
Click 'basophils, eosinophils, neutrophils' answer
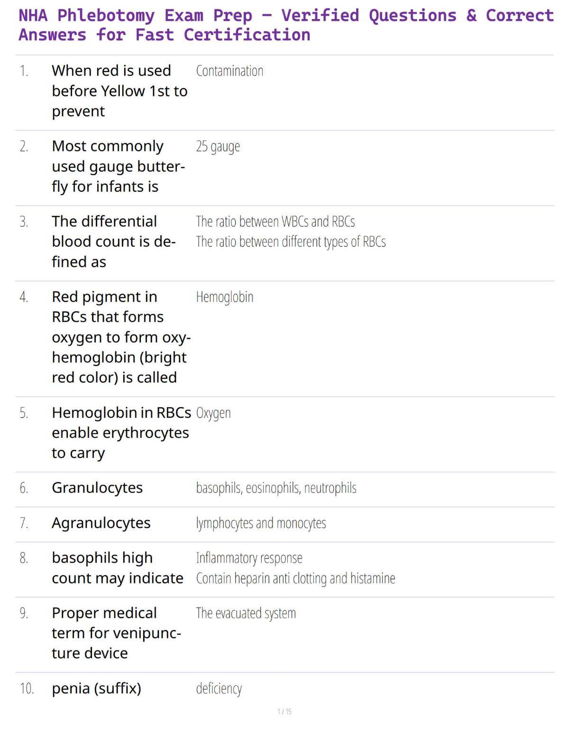coord(276,488)
